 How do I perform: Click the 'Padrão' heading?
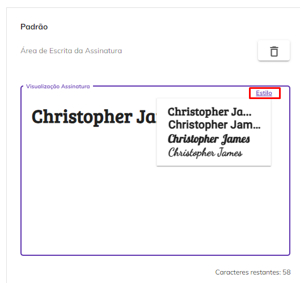(x=34, y=27)
